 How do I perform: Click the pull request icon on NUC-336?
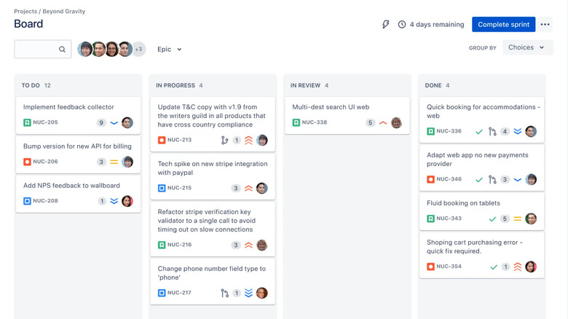[492, 132]
